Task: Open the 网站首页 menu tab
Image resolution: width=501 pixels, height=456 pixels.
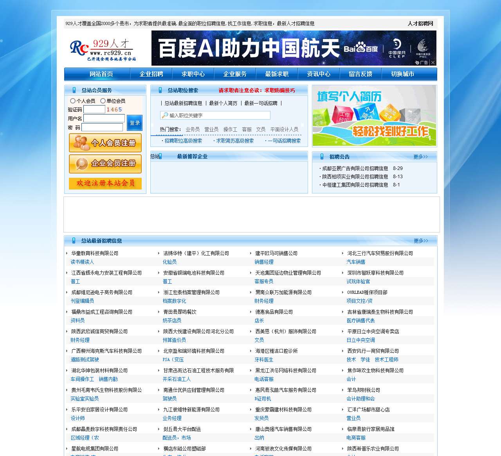Action: click(101, 74)
